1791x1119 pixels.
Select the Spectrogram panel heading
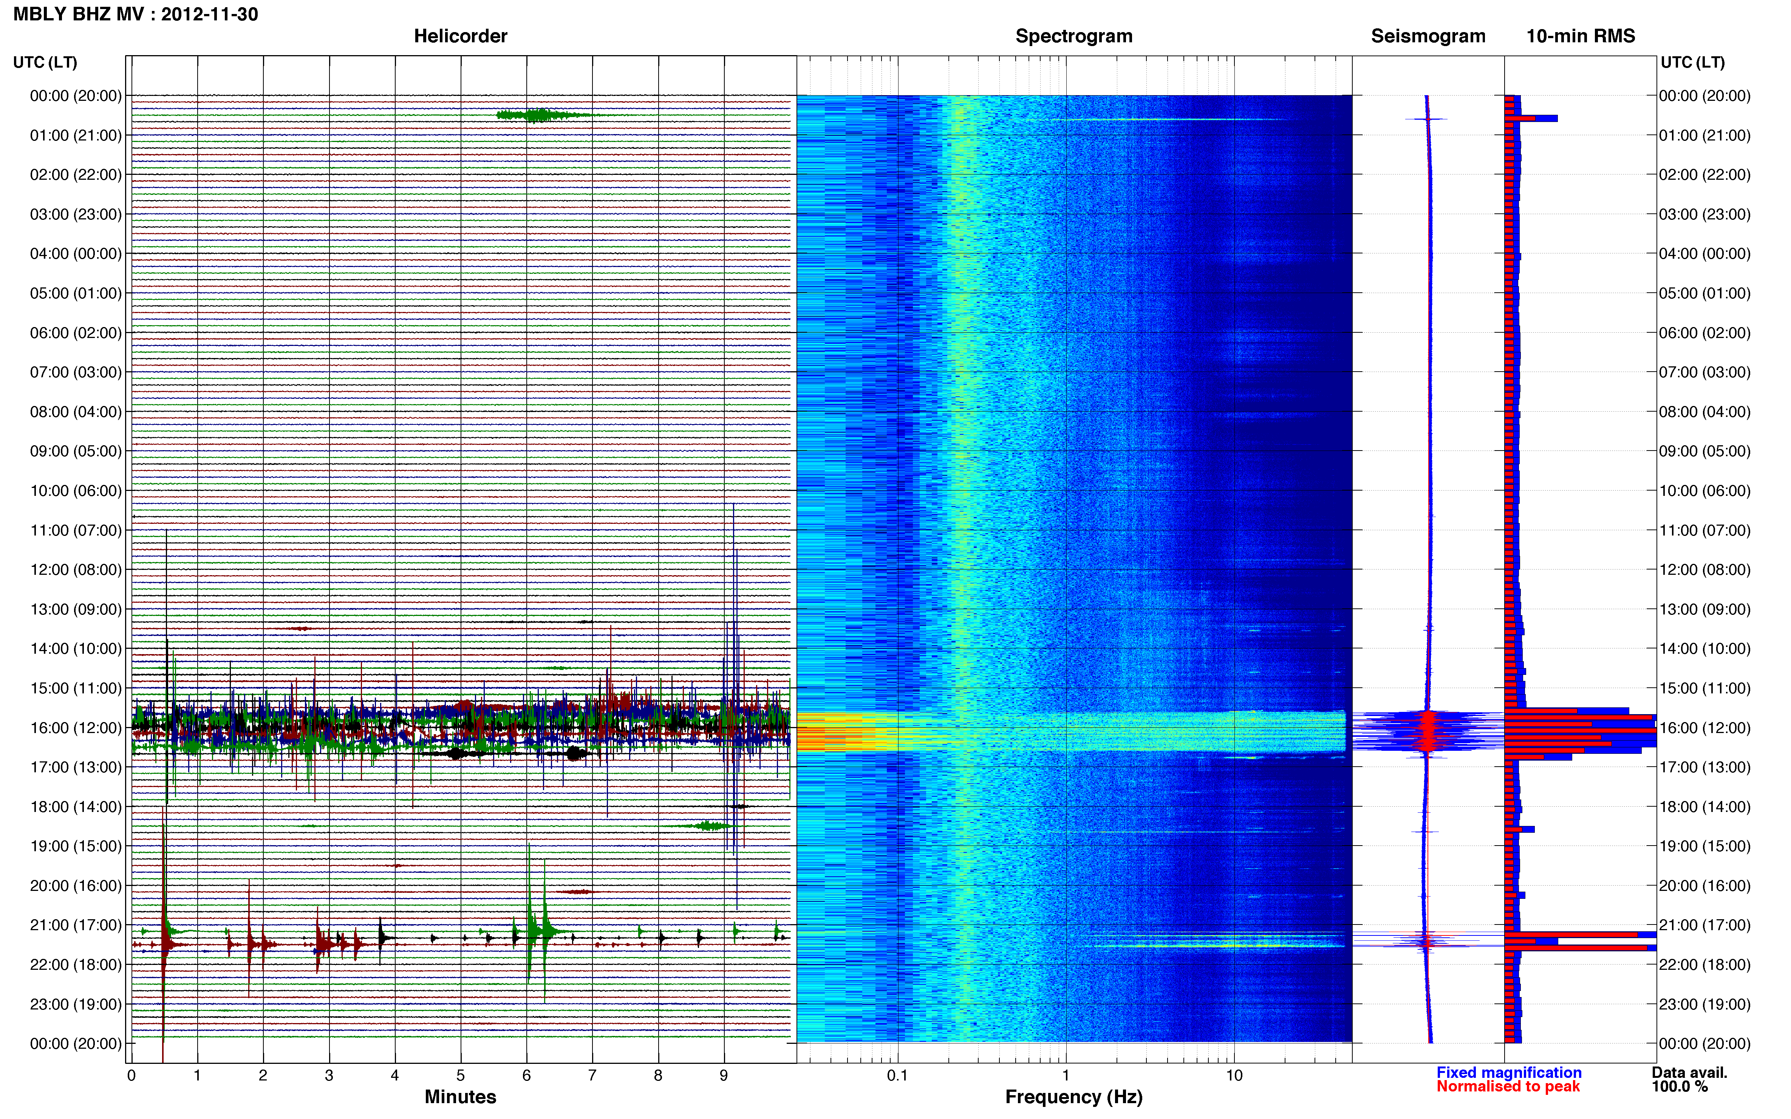click(x=1073, y=36)
